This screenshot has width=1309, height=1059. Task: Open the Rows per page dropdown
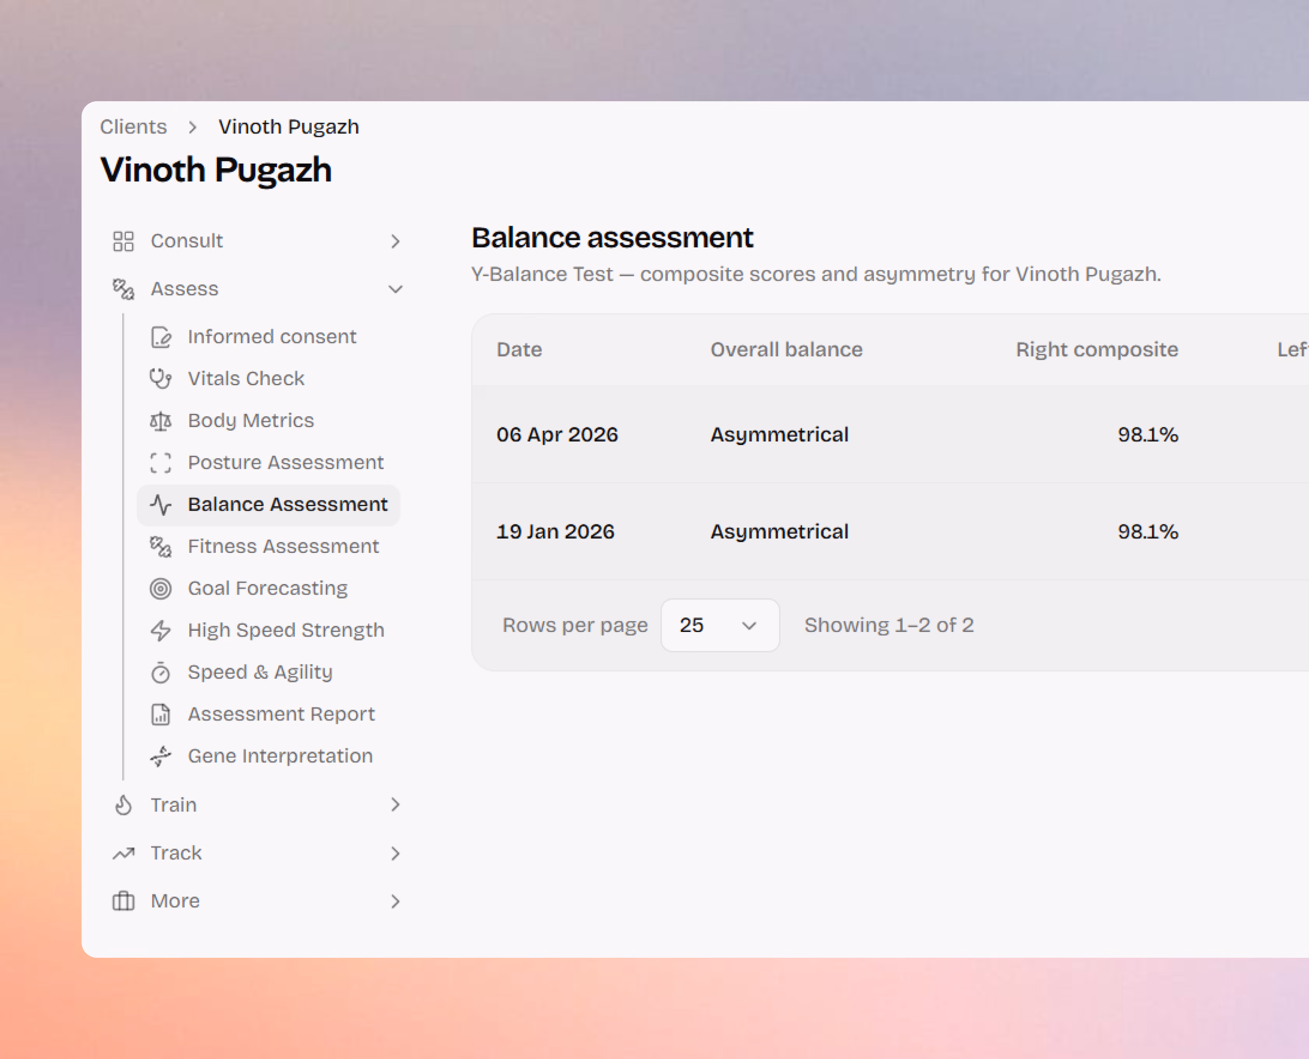click(x=720, y=625)
